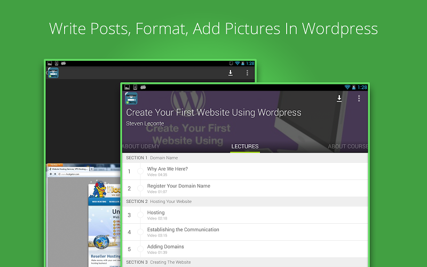Tap Video 01:07 duration label
427x267 pixels.
157,192
